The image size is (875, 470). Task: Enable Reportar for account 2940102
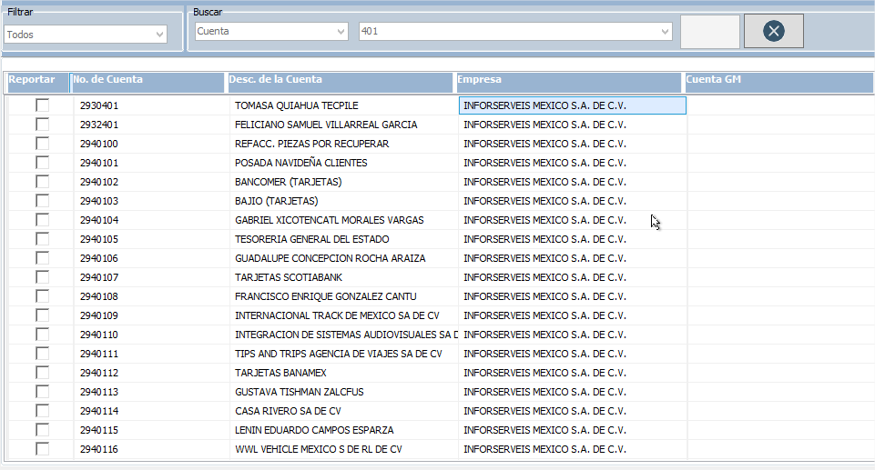coord(42,182)
